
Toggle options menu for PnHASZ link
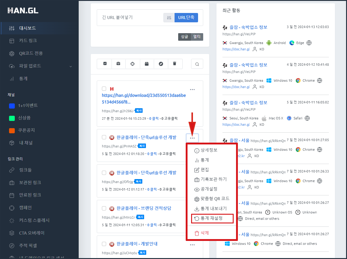(x=192, y=138)
